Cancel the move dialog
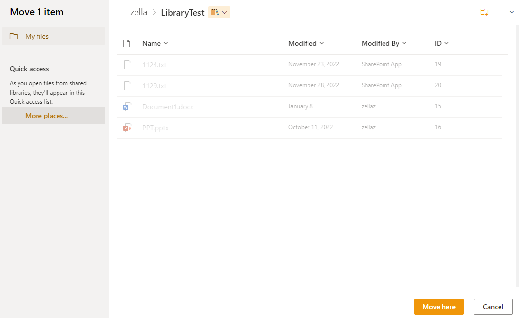The width and height of the screenshot is (519, 318). point(493,307)
